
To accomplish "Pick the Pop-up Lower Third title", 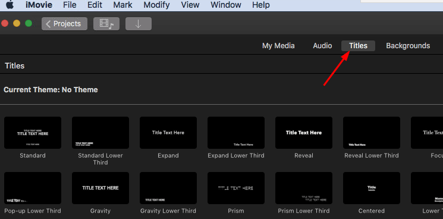I will point(33,188).
